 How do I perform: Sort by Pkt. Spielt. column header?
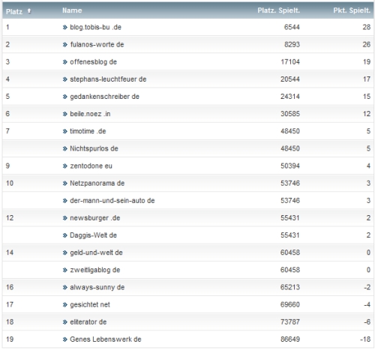coord(352,10)
